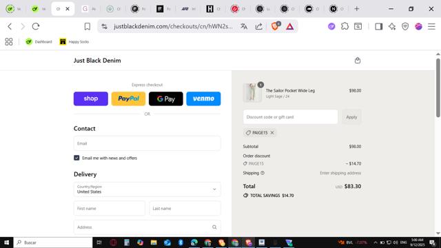Open the Windows Start menu
This screenshot has height=248, width=441.
coord(6,242)
